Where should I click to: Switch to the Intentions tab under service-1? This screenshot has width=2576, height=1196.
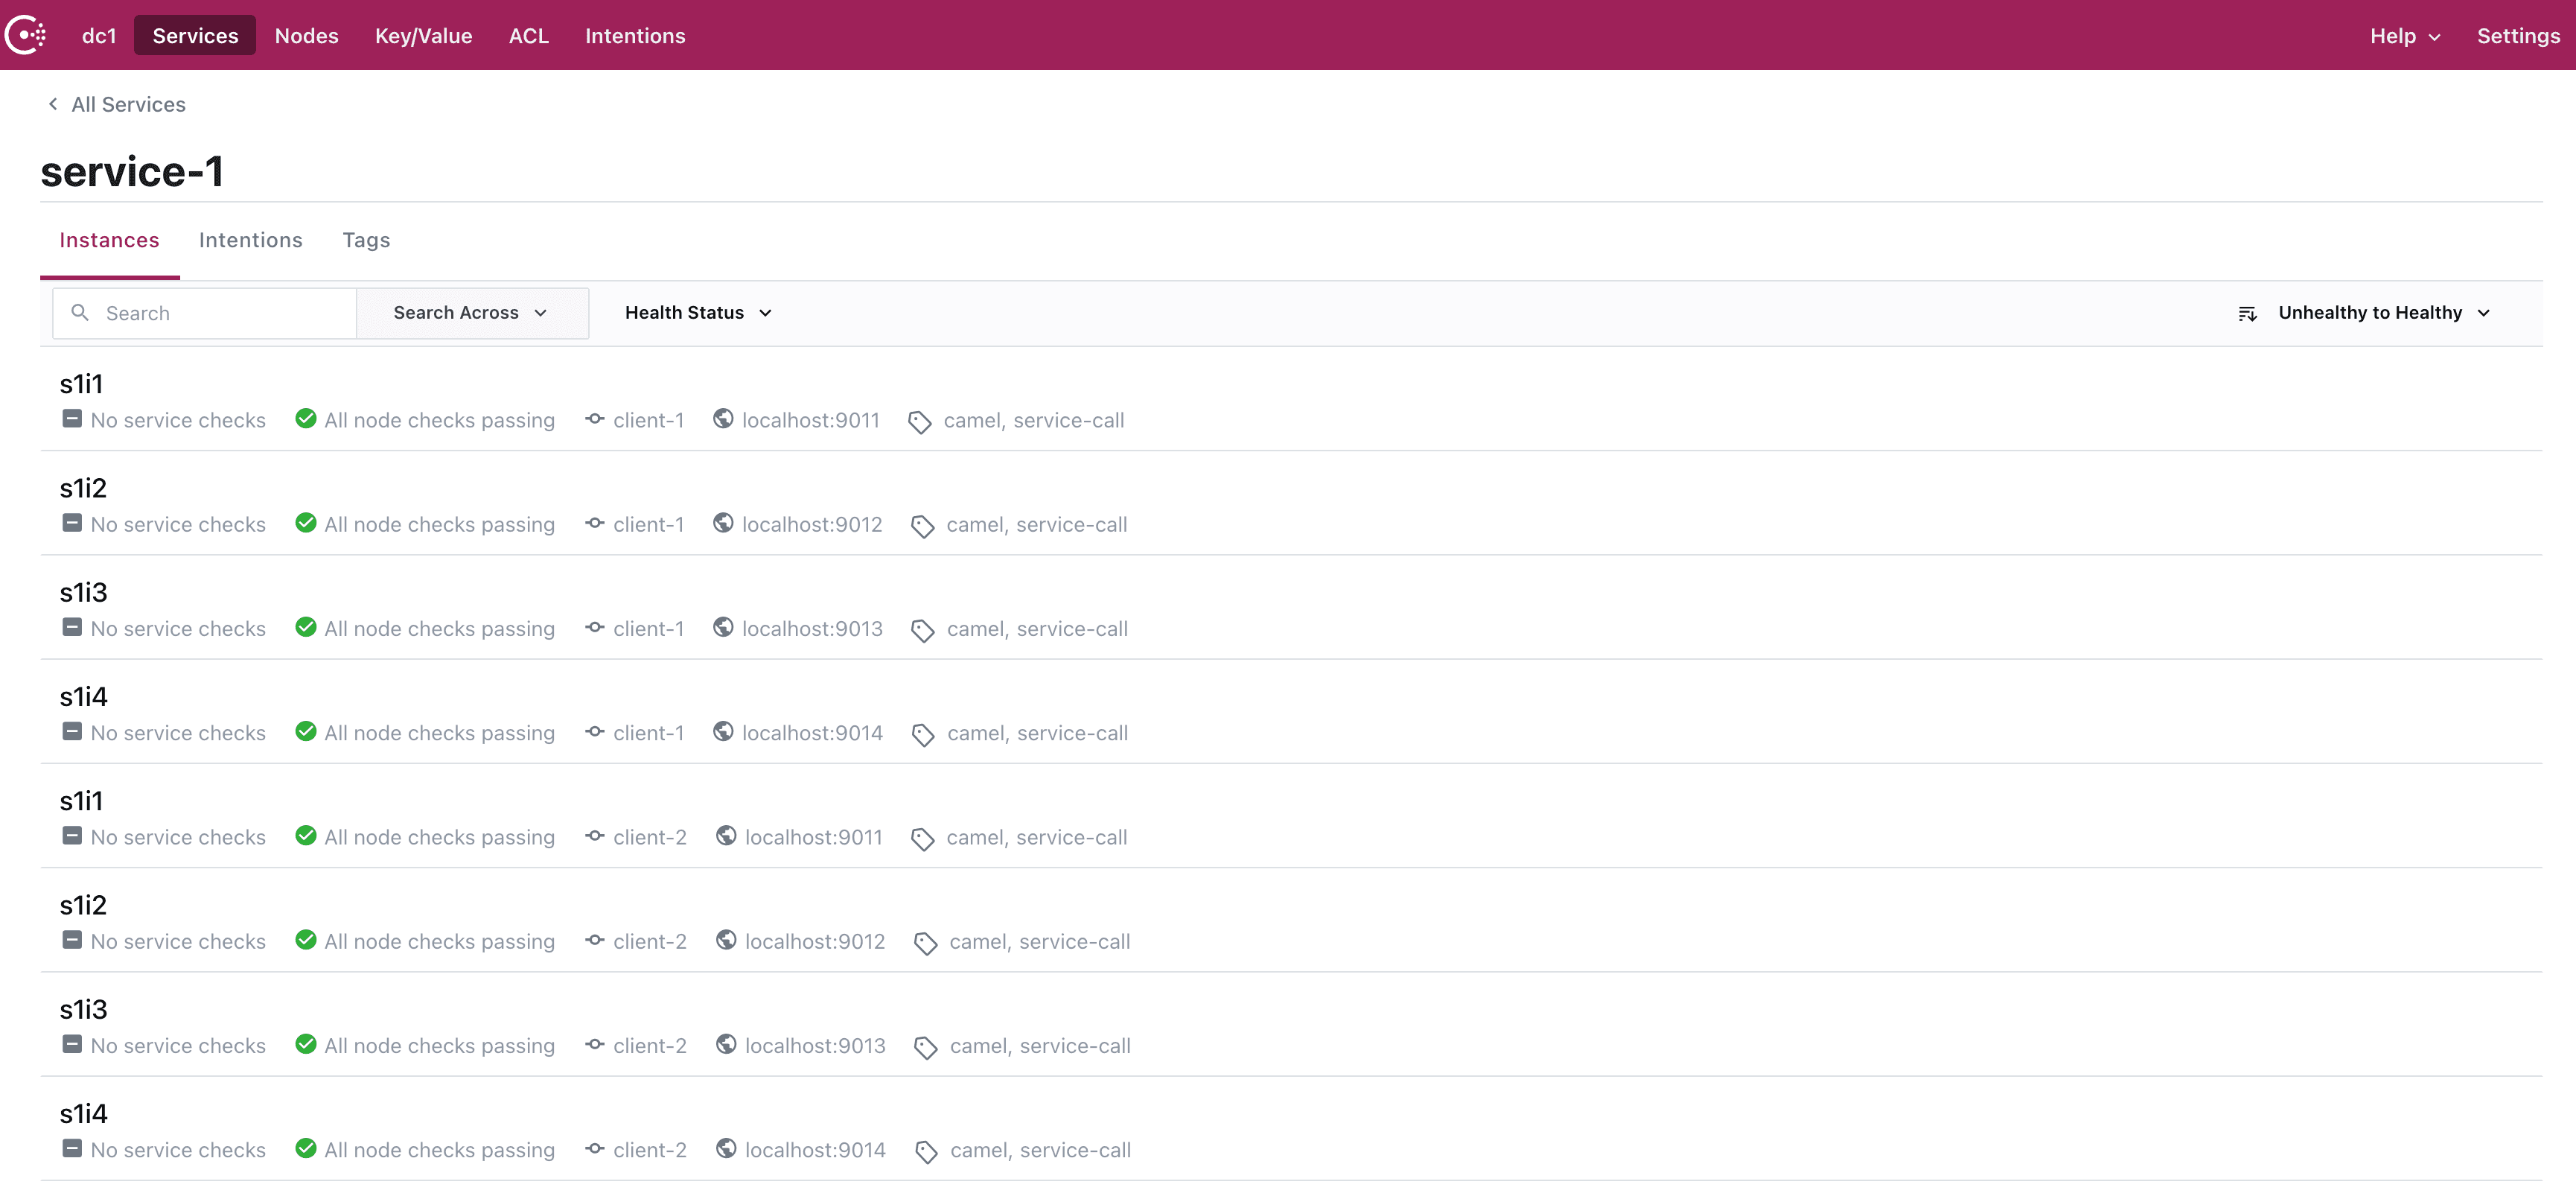click(x=250, y=240)
